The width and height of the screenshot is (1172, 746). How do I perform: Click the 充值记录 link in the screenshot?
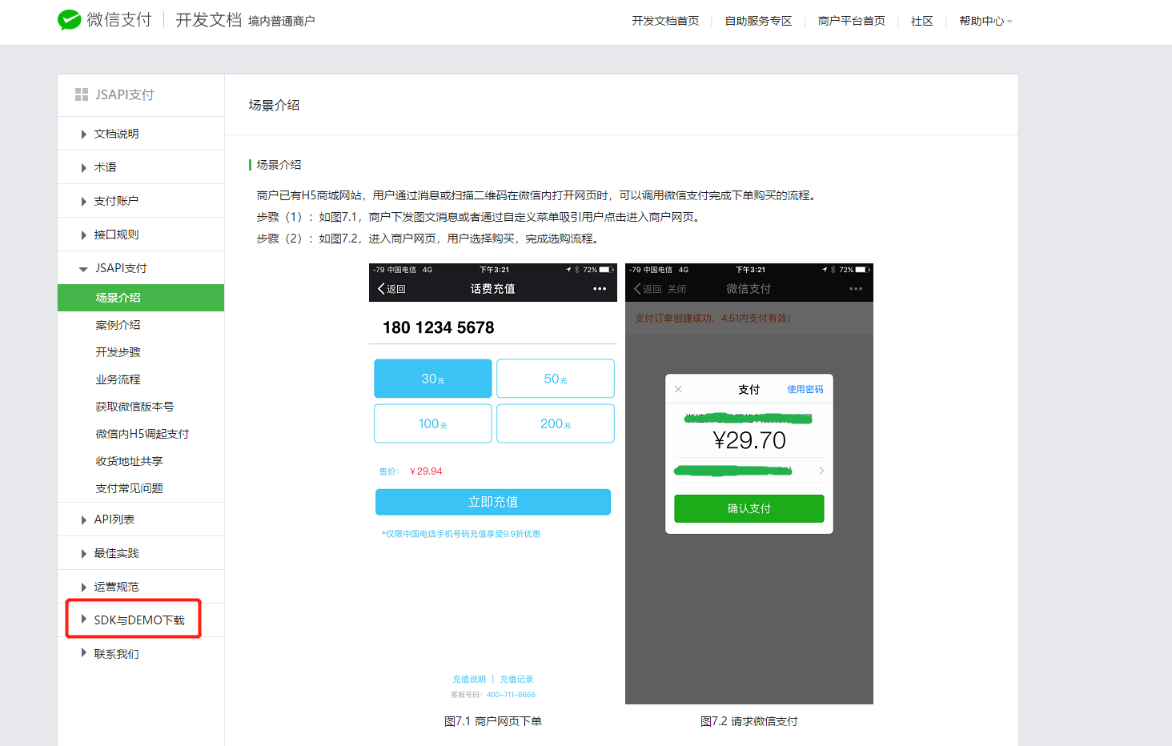click(x=516, y=680)
